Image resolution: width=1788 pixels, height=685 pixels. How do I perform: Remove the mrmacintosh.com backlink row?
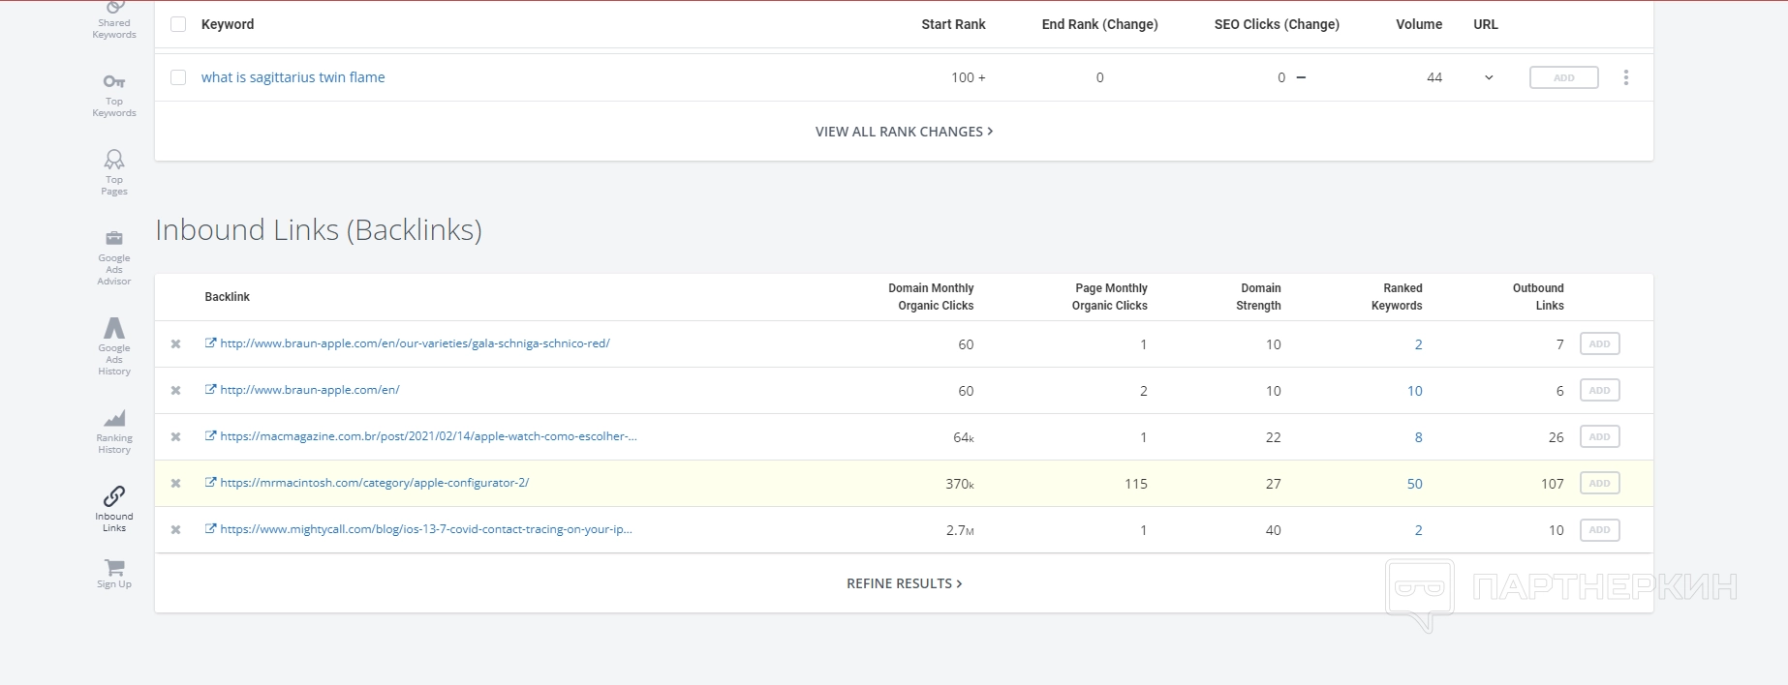click(x=176, y=484)
